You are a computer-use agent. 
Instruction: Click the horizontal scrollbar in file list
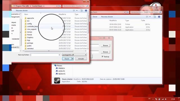(49, 51)
